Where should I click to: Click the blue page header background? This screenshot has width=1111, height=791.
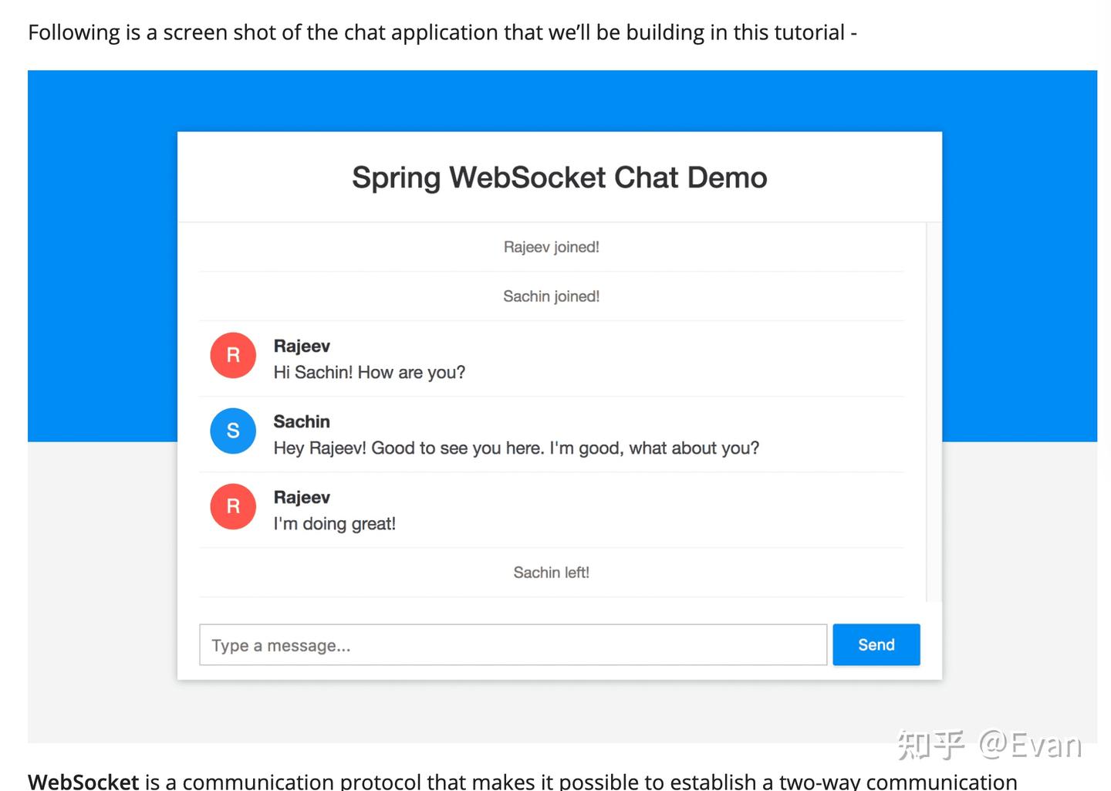click(x=100, y=232)
